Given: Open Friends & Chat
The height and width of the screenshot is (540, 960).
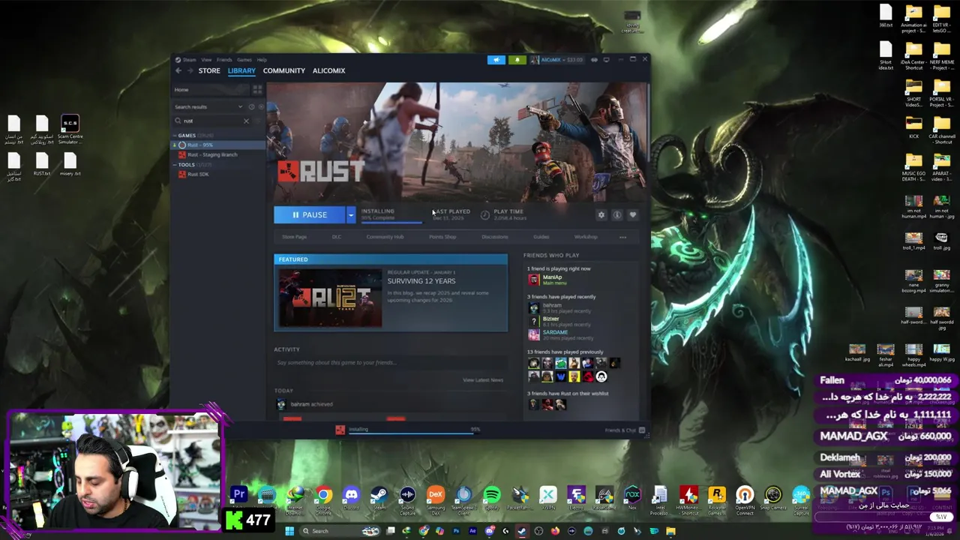Looking at the screenshot, I should 624,430.
